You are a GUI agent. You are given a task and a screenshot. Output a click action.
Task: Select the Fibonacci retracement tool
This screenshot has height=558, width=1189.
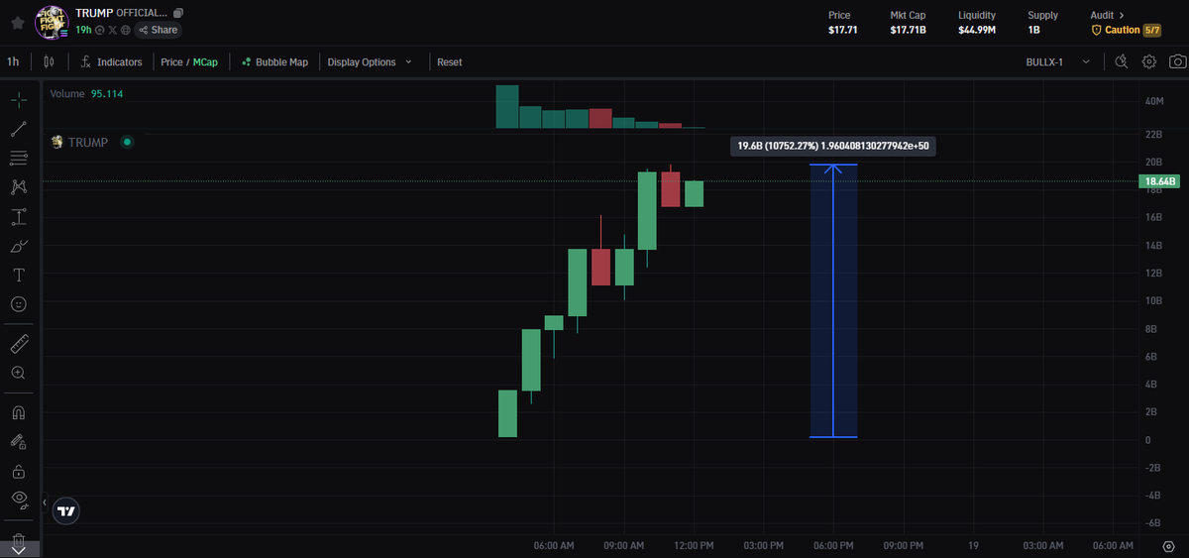tap(19, 158)
